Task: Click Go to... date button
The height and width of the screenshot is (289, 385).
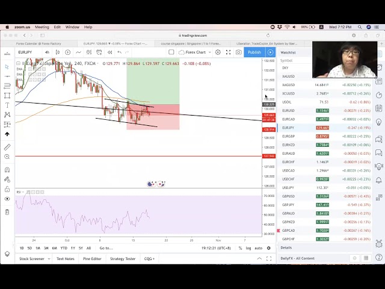Action: pos(106,248)
